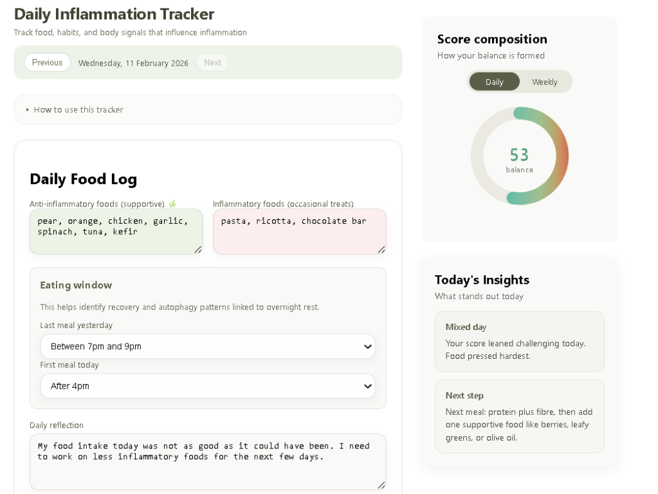
Task: Click the Eating window section heading
Action: click(76, 286)
